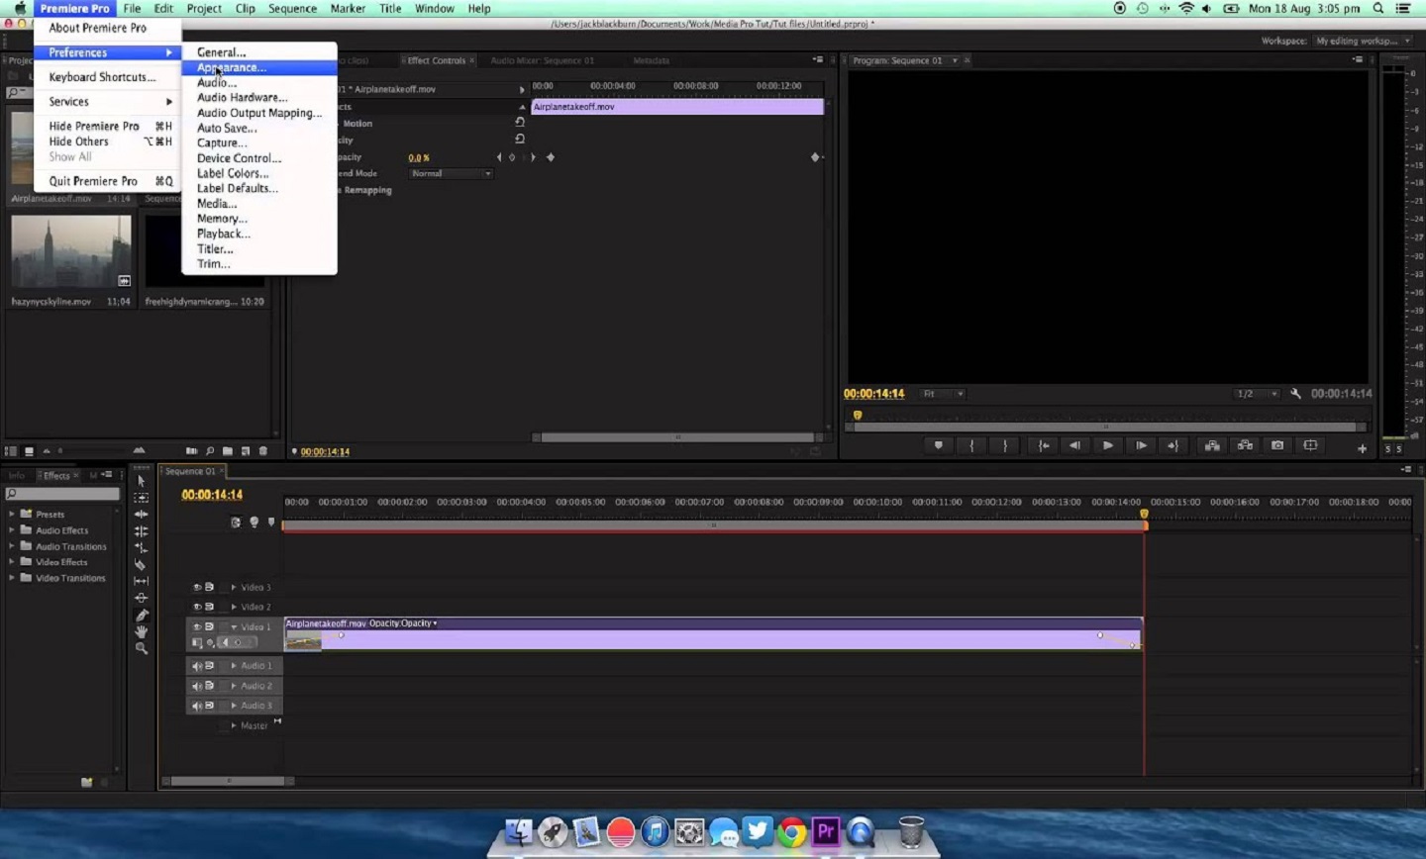Viewport: 1426px width, 859px height.
Task: Choose Audio Hardware… preference
Action: (259, 97)
